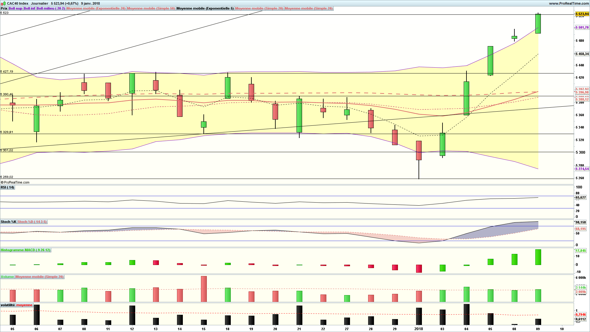Click the Histogramme MACD ( 9 26 12) header
This screenshot has height=332, width=590.
[x=26, y=250]
